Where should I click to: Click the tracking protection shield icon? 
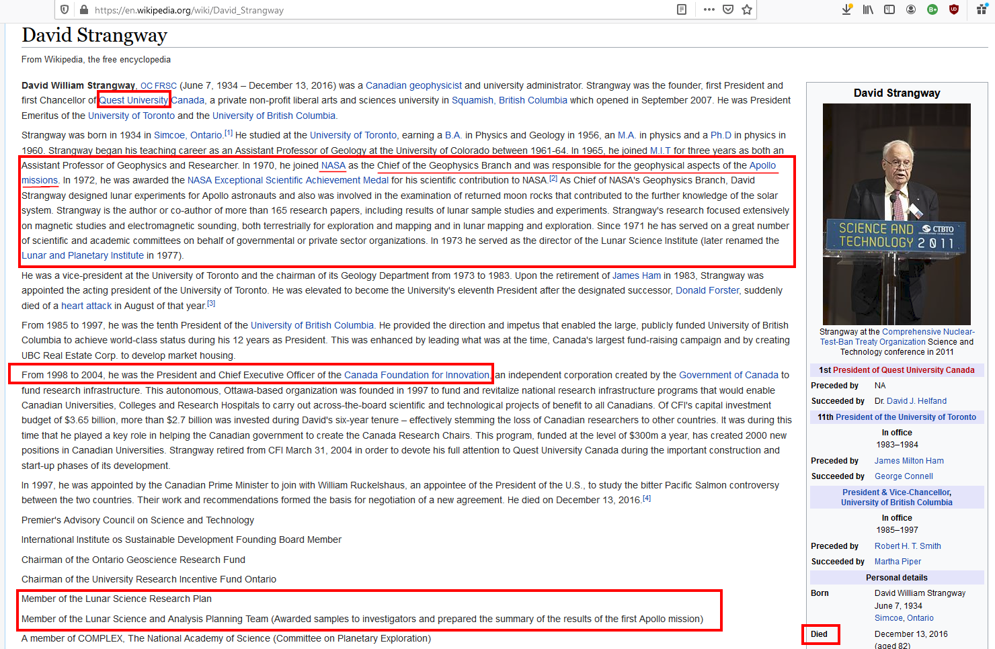pos(65,9)
